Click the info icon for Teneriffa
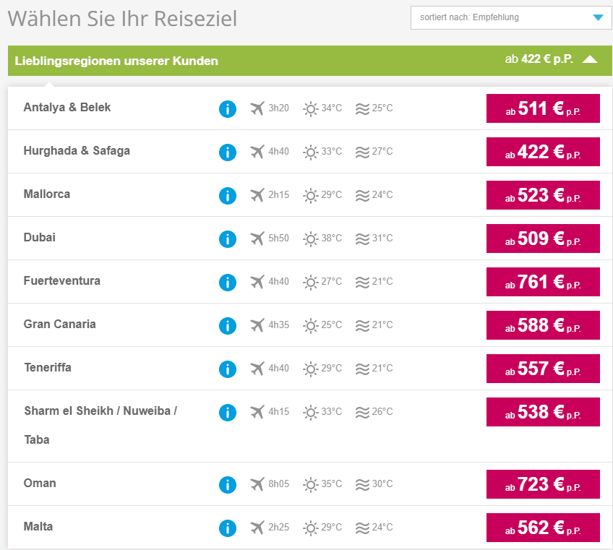The width and height of the screenshot is (613, 550). coord(228,369)
